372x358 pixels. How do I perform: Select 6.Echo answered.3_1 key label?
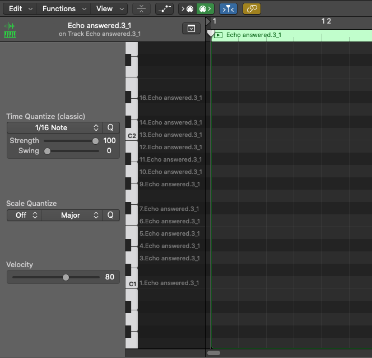click(x=170, y=222)
